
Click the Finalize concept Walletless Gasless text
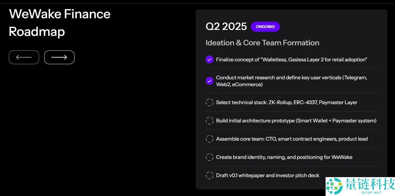click(x=292, y=59)
